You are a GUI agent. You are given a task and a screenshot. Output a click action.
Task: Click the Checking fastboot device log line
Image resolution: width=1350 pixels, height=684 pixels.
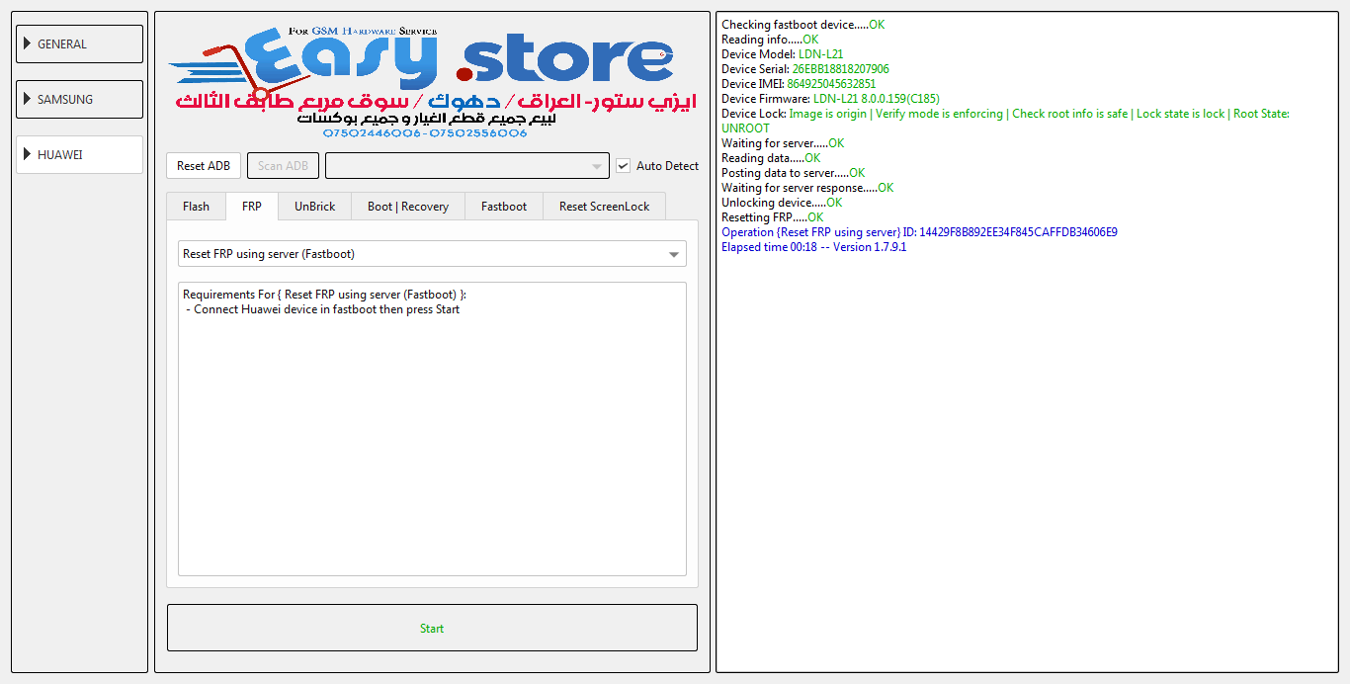803,25
